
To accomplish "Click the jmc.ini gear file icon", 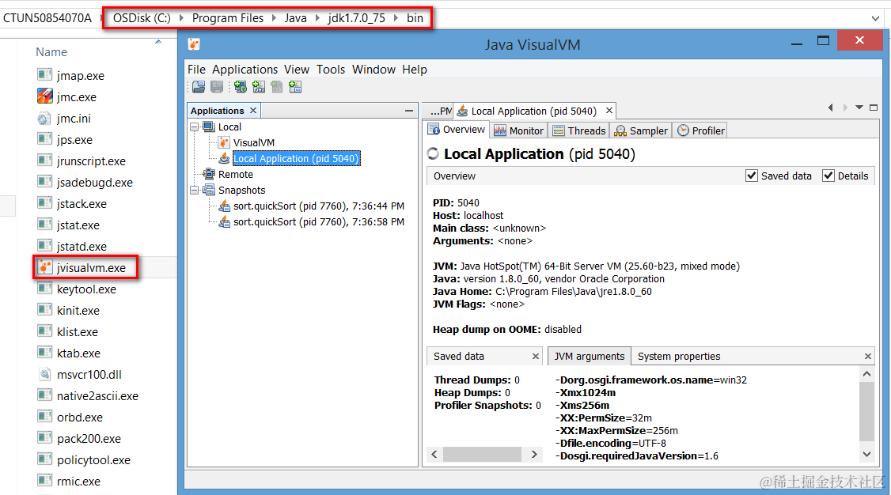I will [45, 118].
